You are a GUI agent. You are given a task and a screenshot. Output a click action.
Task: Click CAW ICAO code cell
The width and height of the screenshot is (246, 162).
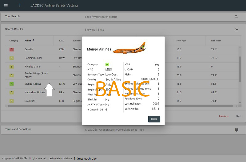pos(62,58)
